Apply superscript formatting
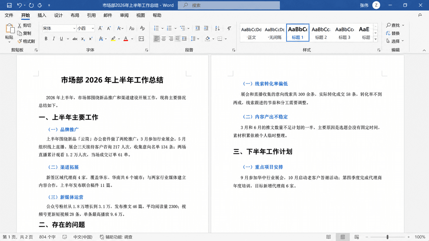 click(91, 39)
